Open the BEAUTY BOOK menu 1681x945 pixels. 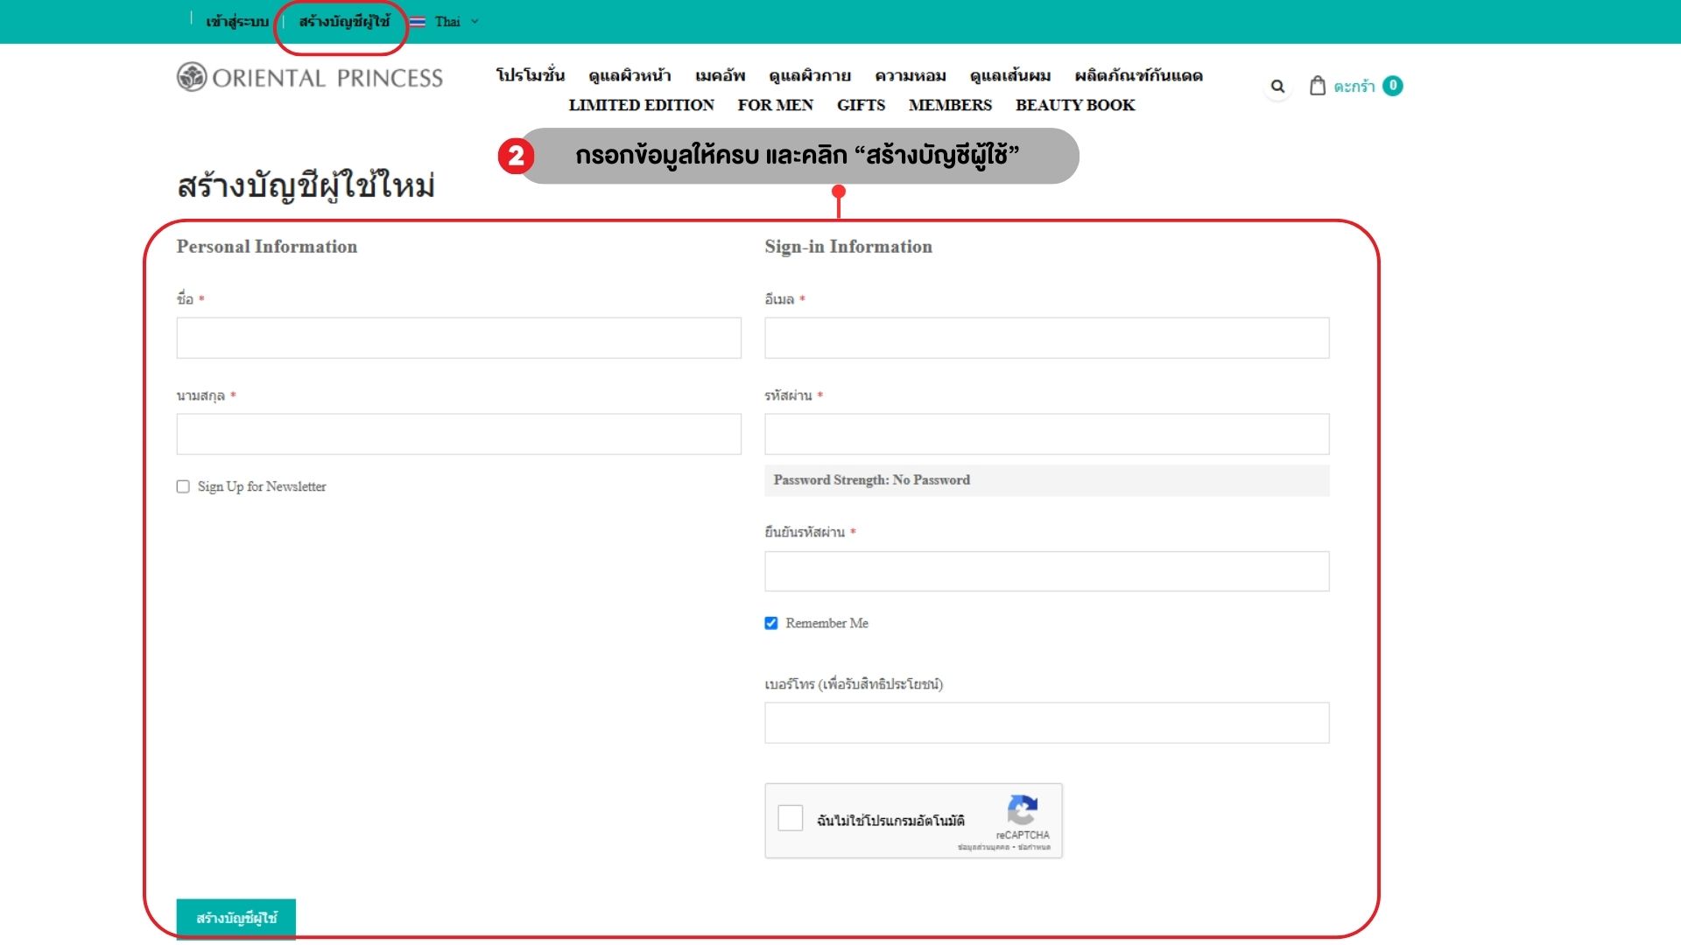tap(1074, 105)
